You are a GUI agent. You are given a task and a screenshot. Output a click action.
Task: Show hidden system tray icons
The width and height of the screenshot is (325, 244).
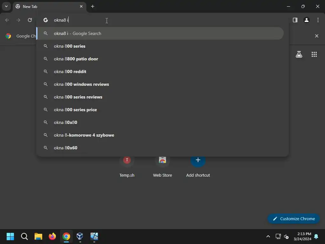(x=268, y=236)
